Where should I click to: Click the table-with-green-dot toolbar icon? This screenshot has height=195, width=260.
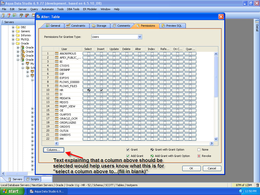(x=14, y=15)
